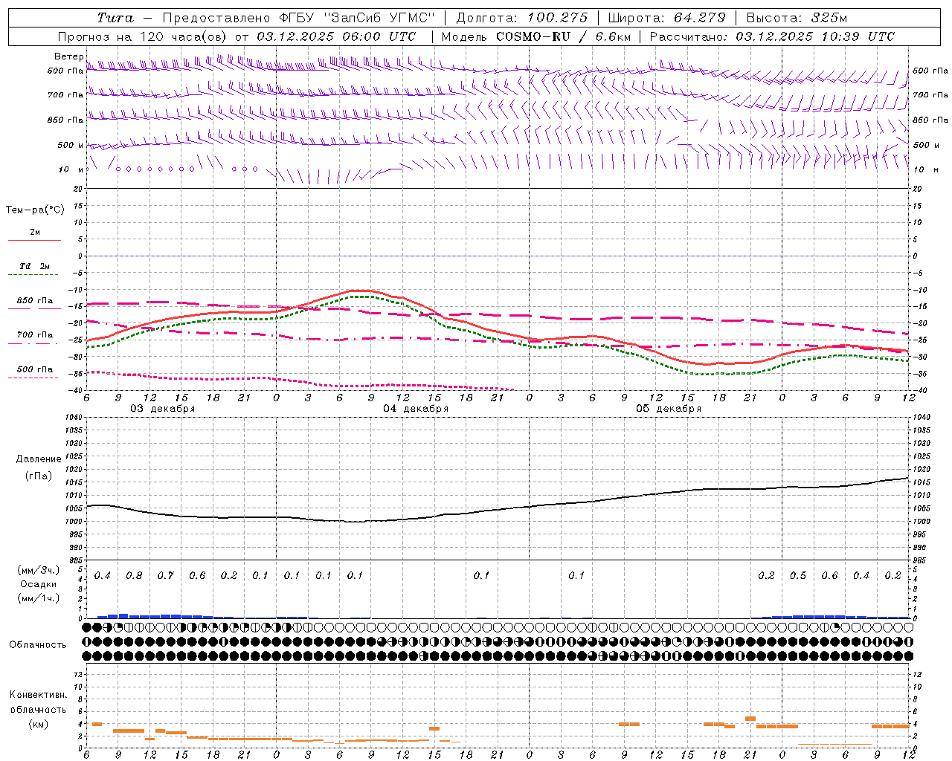This screenshot has width=952, height=761.
Task: Click the precipitation value "0.7"
Action: [165, 576]
